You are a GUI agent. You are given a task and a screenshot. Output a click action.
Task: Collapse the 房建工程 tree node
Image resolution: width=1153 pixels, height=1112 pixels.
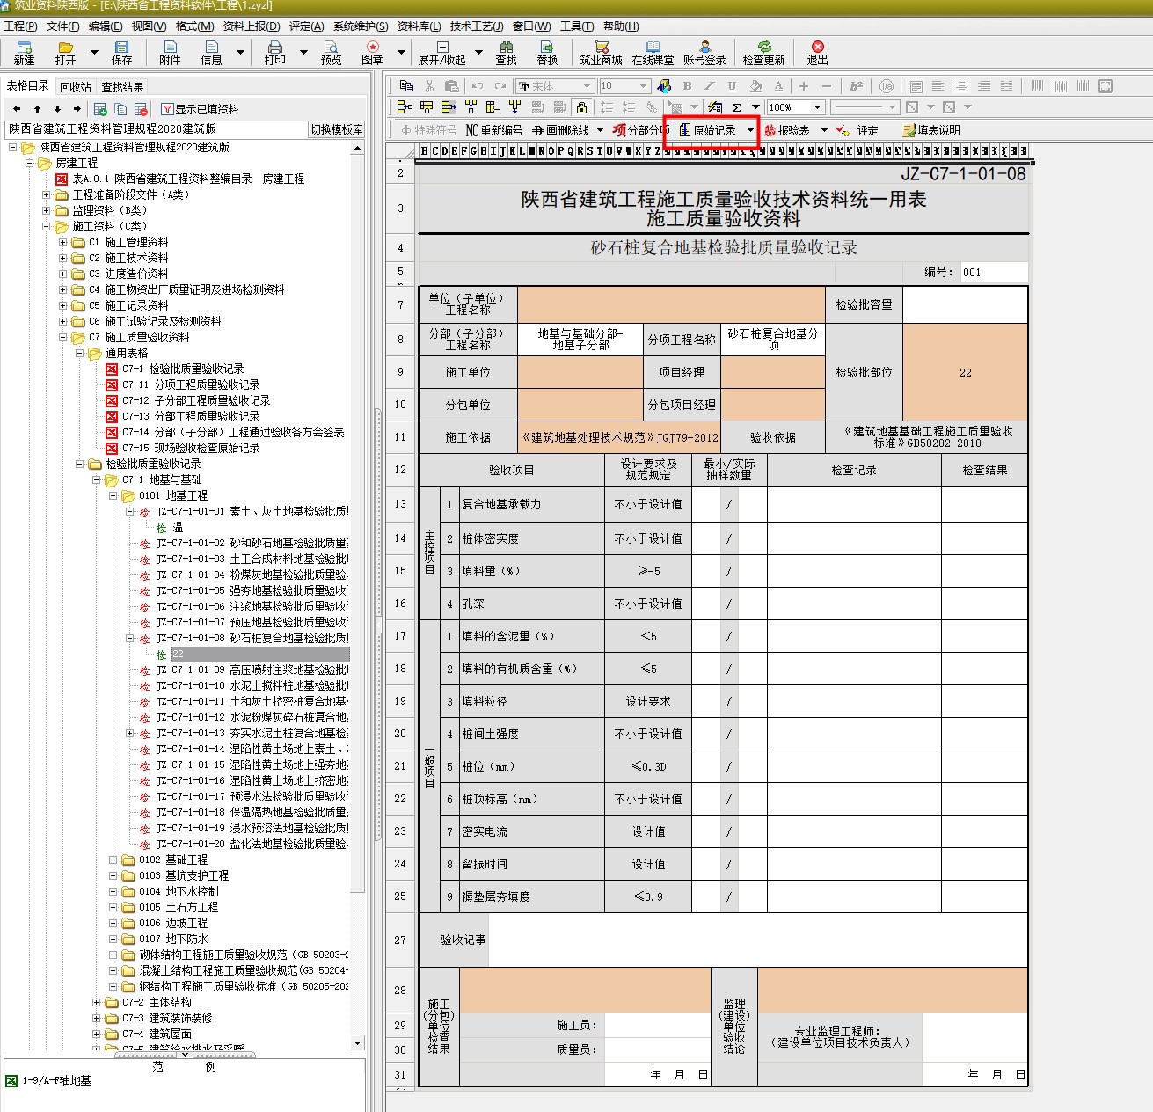coord(31,163)
